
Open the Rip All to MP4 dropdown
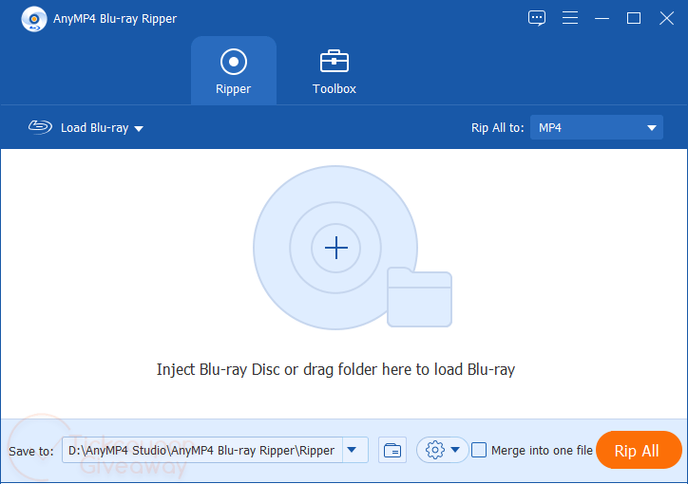coord(596,127)
